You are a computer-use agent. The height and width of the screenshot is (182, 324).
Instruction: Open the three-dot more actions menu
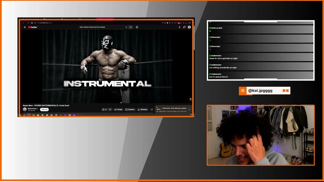pyautogui.click(x=152, y=109)
